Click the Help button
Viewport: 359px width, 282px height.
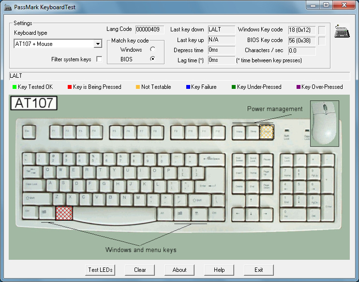tap(219, 270)
